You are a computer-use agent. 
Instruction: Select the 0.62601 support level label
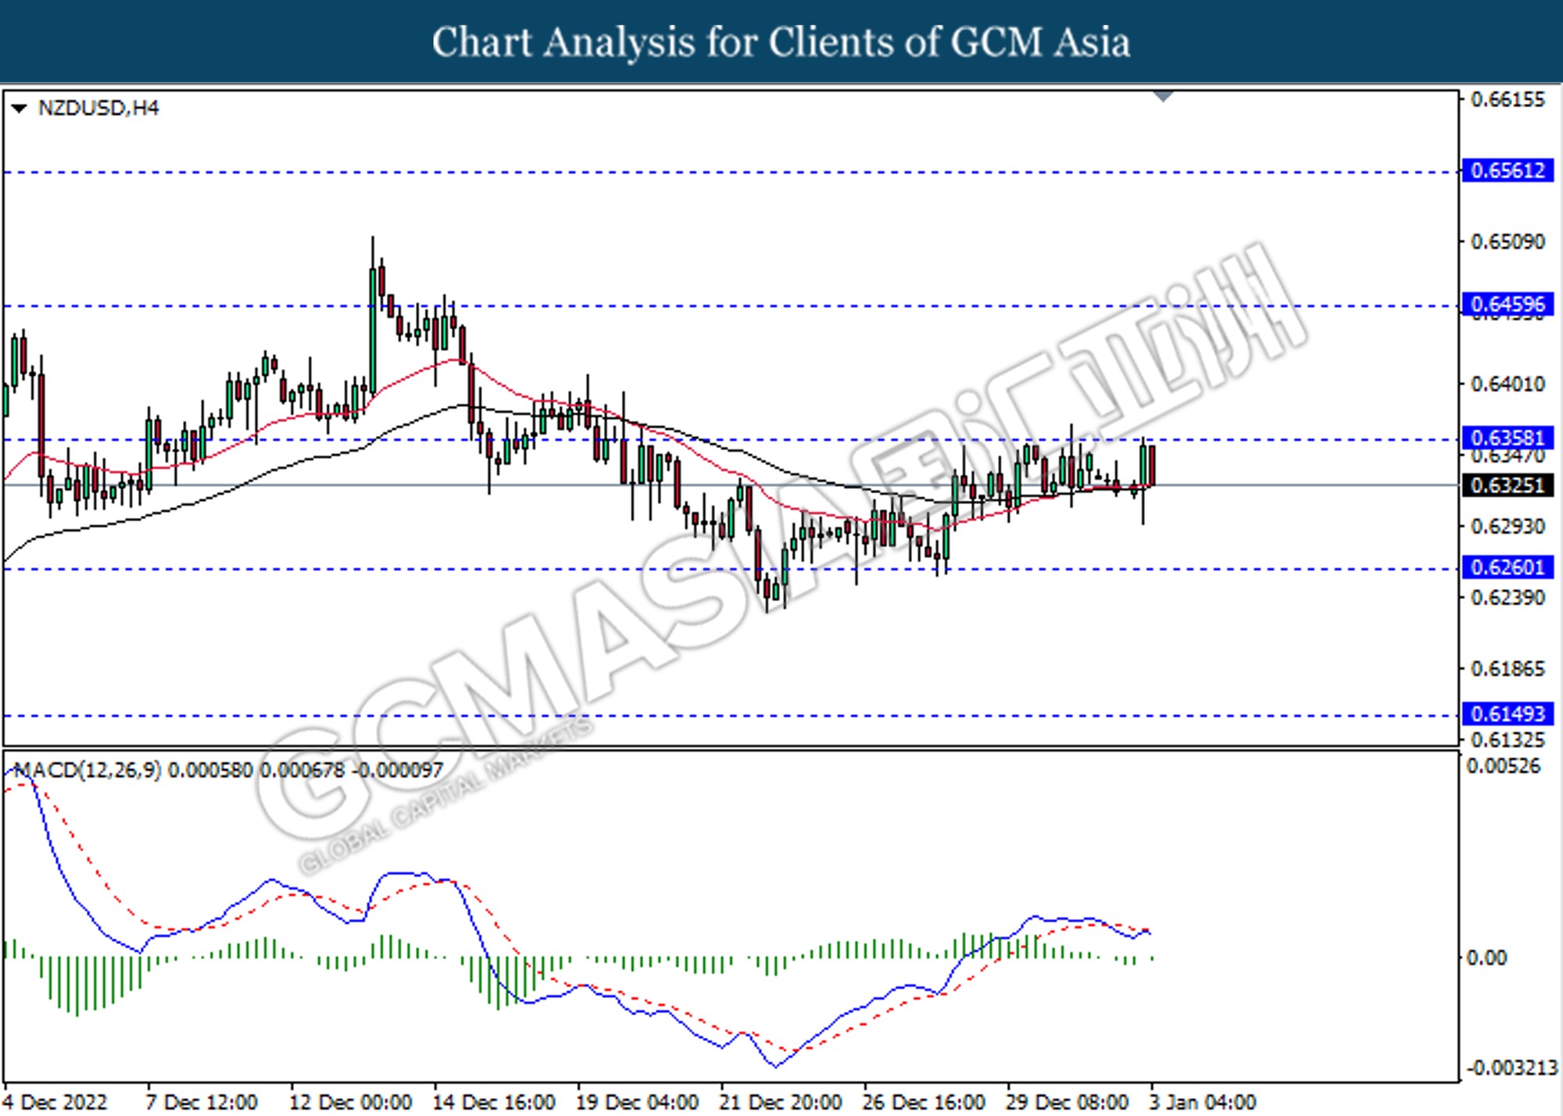(1508, 567)
